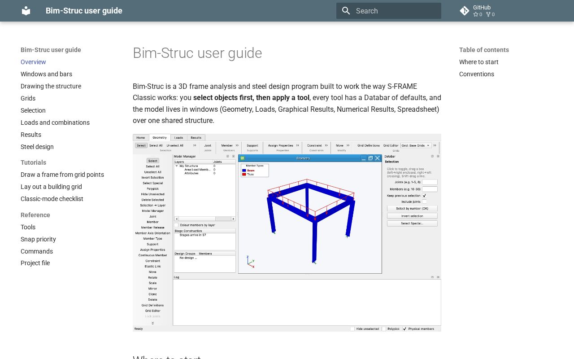The height and width of the screenshot is (359, 574).
Task: Open the Results page link
Action: [31, 135]
